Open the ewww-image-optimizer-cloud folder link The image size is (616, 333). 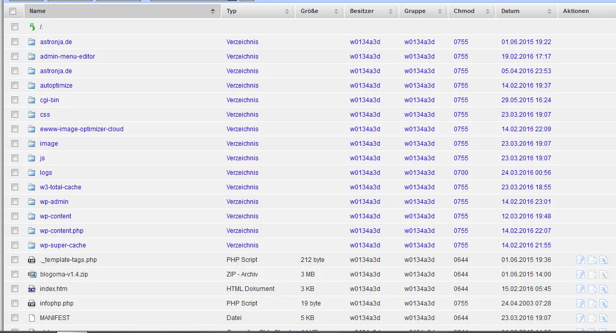(82, 129)
